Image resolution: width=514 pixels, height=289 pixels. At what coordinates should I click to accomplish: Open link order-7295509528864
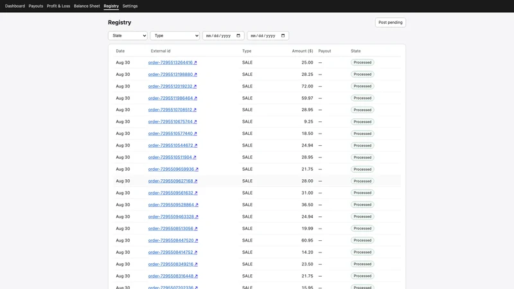click(x=173, y=205)
